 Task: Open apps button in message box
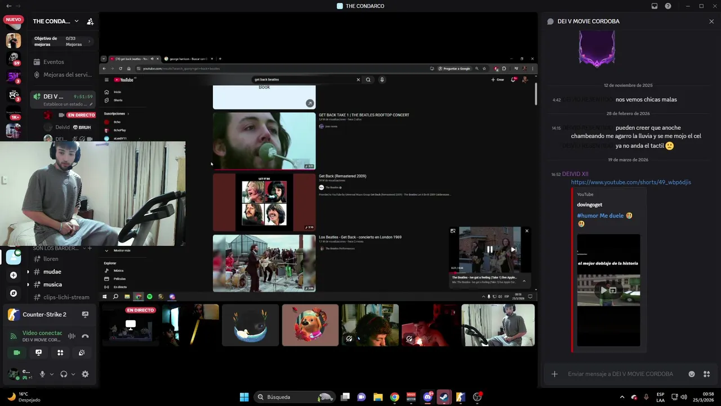click(707, 374)
